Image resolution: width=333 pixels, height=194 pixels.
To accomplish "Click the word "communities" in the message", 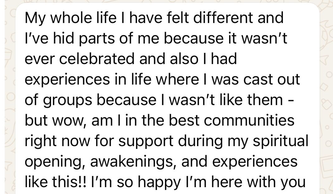I will click(249, 120).
